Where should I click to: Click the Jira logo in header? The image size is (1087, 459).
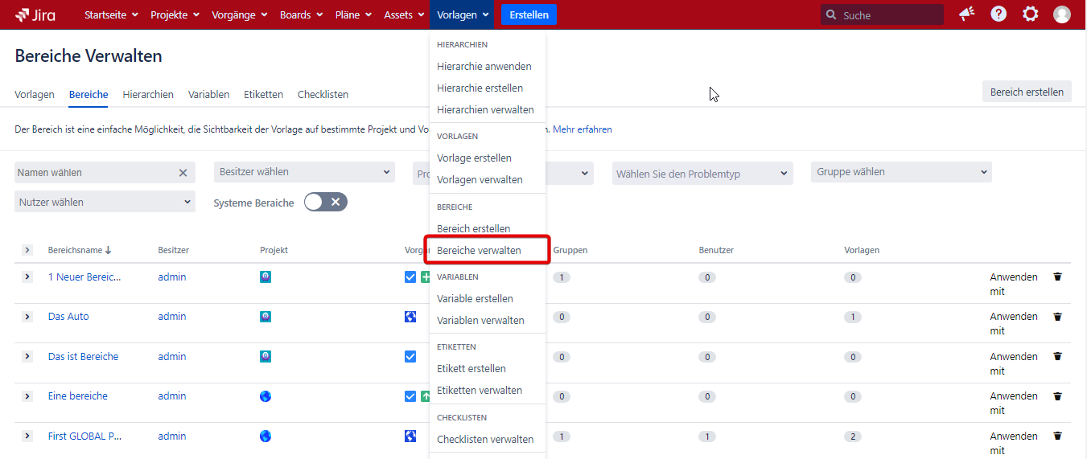click(x=35, y=14)
